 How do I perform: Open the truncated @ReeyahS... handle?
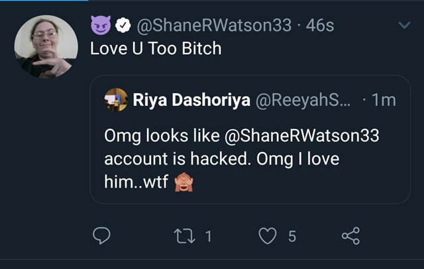(x=303, y=100)
